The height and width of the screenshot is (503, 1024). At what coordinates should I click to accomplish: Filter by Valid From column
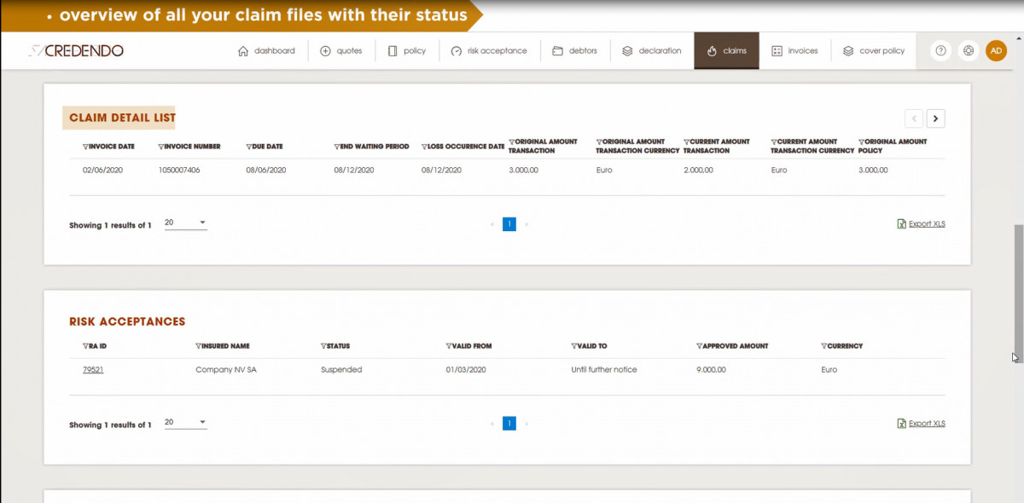point(450,346)
